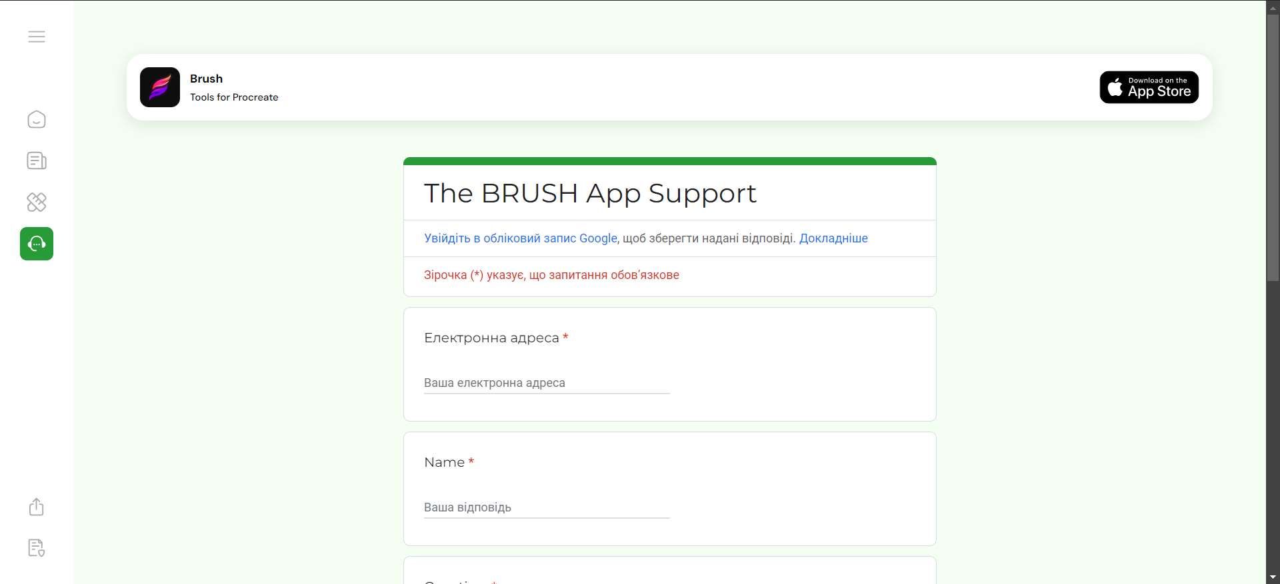Select the green headset support icon
Viewport: 1280px width, 584px height.
point(37,244)
